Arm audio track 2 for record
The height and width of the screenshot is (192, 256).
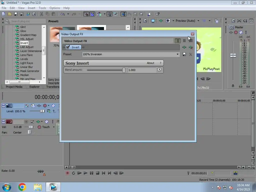coord(26,122)
